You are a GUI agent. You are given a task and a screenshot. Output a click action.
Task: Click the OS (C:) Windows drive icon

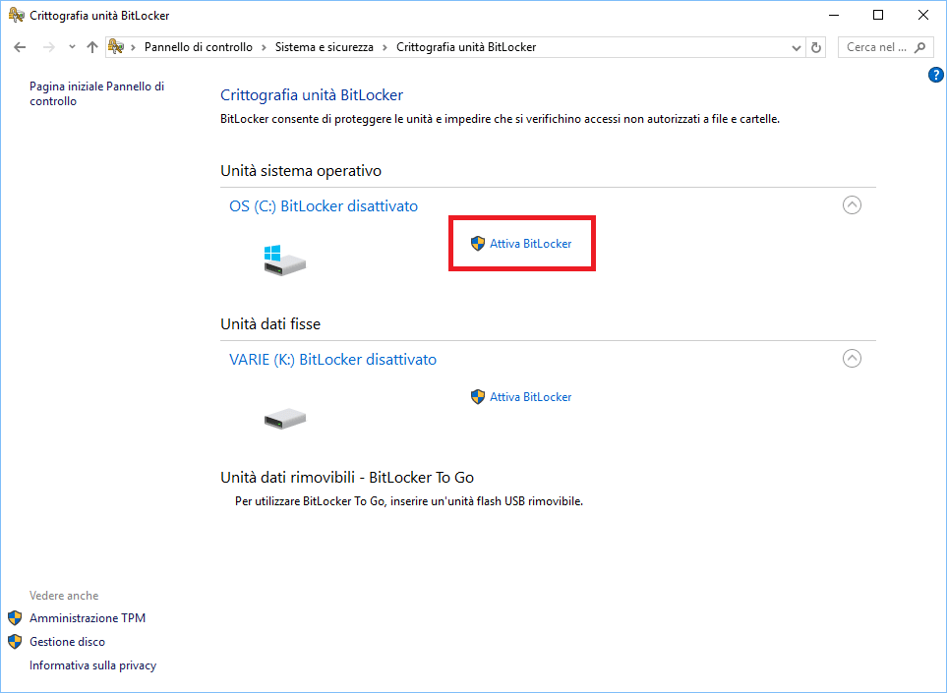(x=284, y=260)
